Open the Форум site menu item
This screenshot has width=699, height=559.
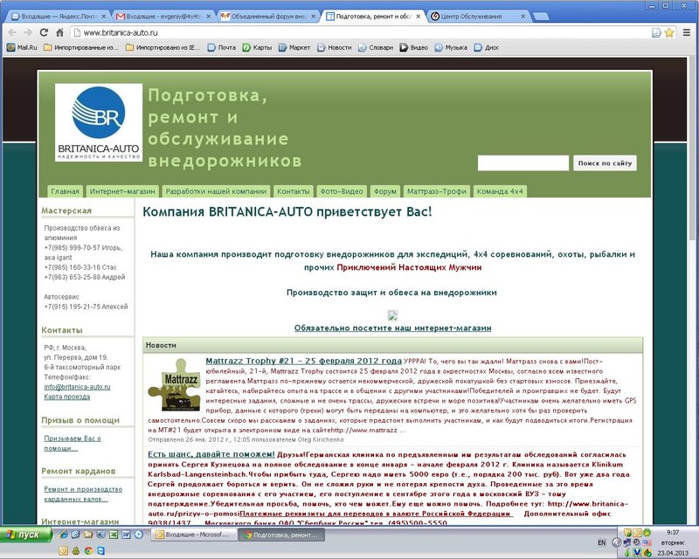pyautogui.click(x=385, y=191)
